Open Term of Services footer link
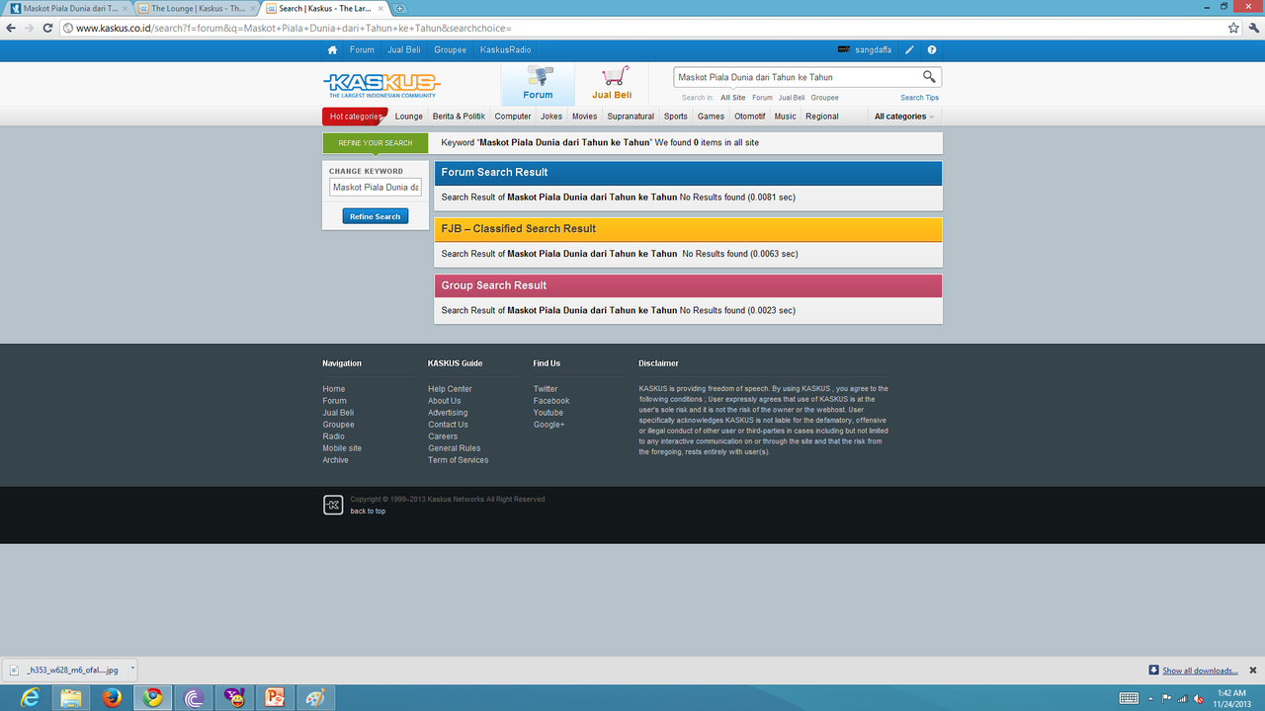 [x=459, y=460]
